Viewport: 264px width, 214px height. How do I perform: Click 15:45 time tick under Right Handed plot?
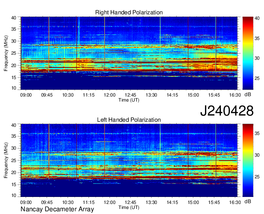[214, 95]
